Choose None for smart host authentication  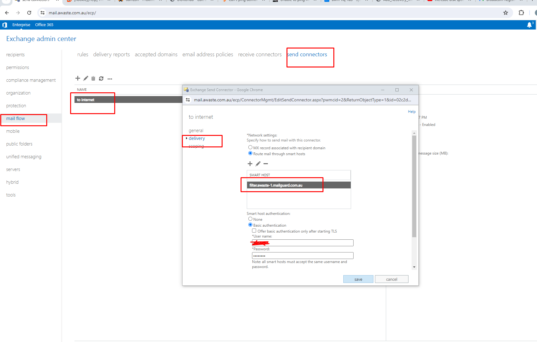click(x=250, y=219)
